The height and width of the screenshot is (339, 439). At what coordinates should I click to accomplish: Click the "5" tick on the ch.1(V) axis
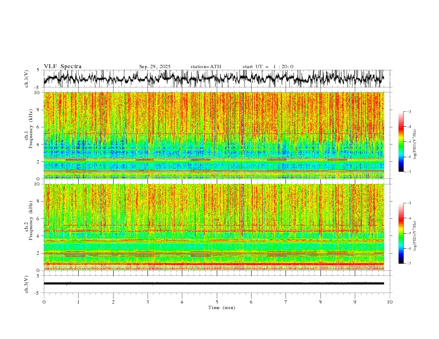click(x=39, y=70)
